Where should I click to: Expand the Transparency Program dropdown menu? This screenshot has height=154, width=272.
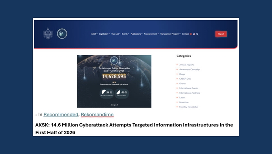[x=170, y=34]
